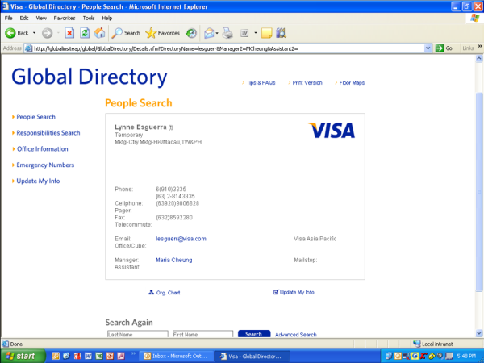Open the address bar dropdown arrow
The height and width of the screenshot is (363, 484).
click(428, 48)
